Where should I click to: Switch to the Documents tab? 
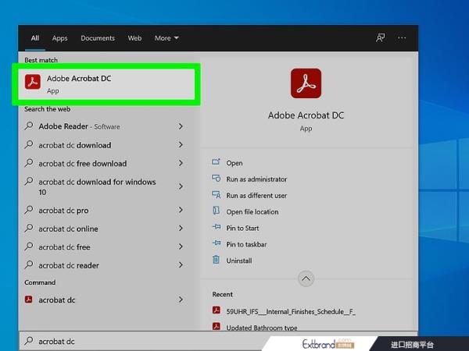(x=98, y=38)
